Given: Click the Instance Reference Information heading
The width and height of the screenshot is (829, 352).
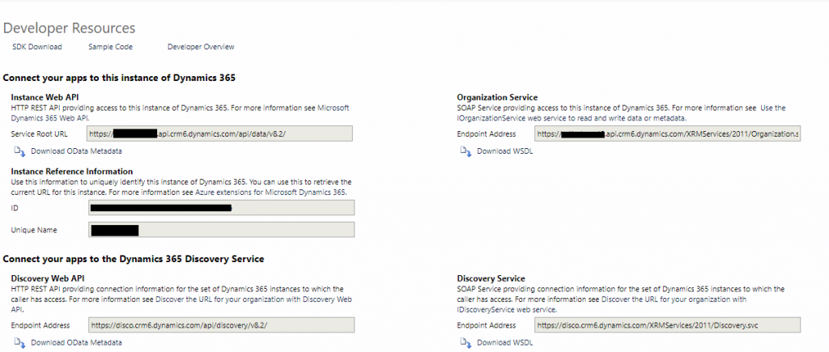Looking at the screenshot, I should tap(72, 172).
